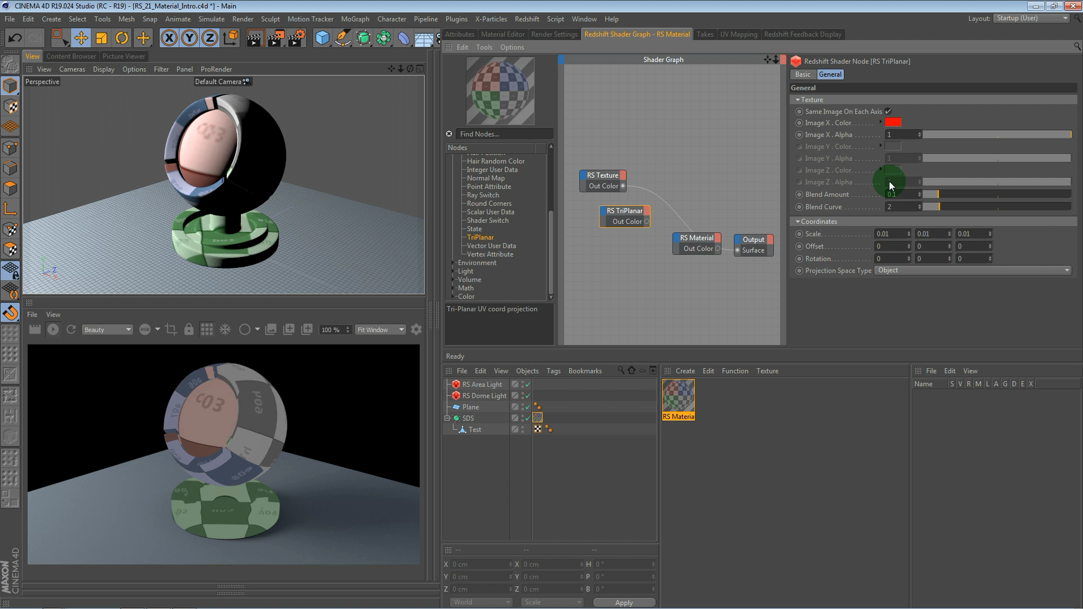Open the spline pen tool

pos(342,38)
